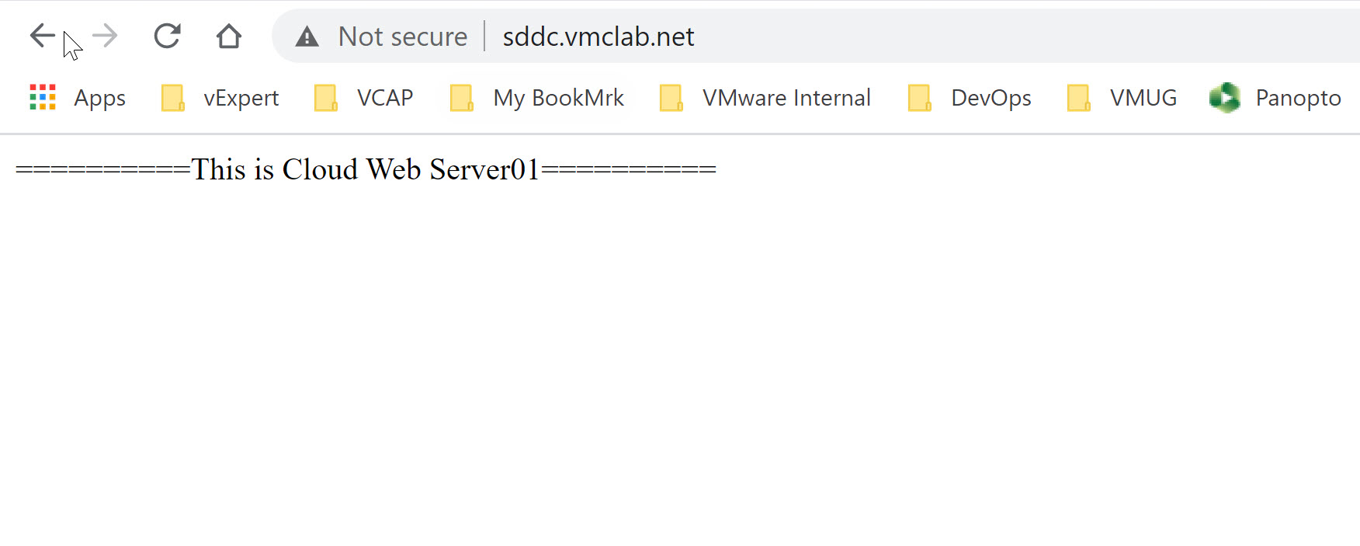Expand the My BookMrk folder
Image resolution: width=1360 pixels, height=546 pixels.
[558, 98]
